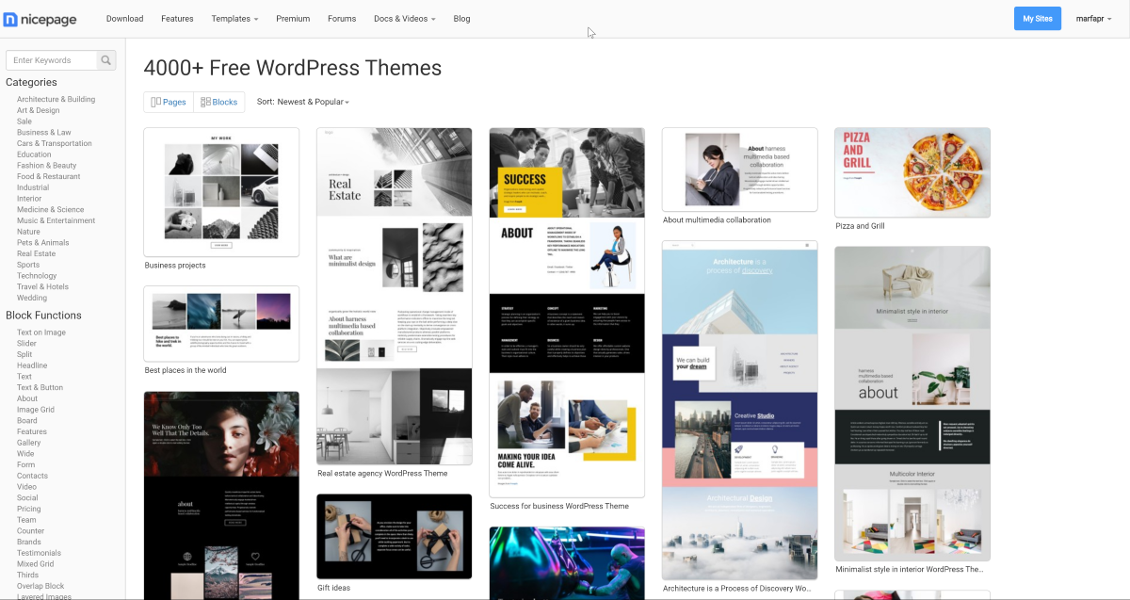
Task: Focus the Enter Keywords search field
Action: (x=52, y=60)
